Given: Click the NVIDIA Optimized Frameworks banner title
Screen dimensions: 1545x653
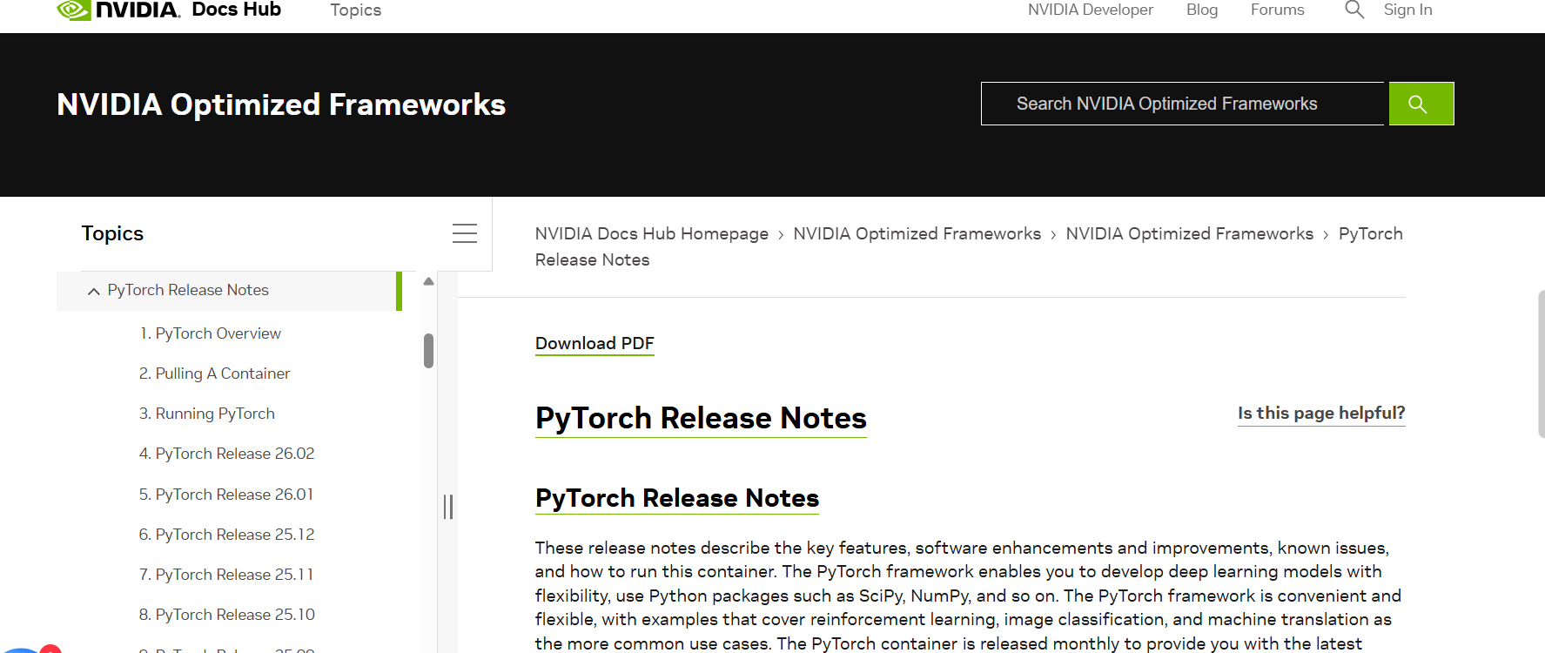Looking at the screenshot, I should point(281,104).
